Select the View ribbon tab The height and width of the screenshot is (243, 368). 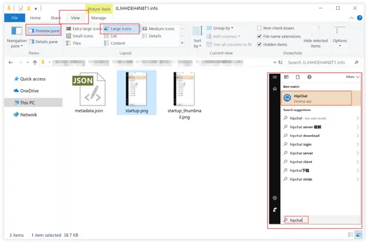[x=75, y=18]
